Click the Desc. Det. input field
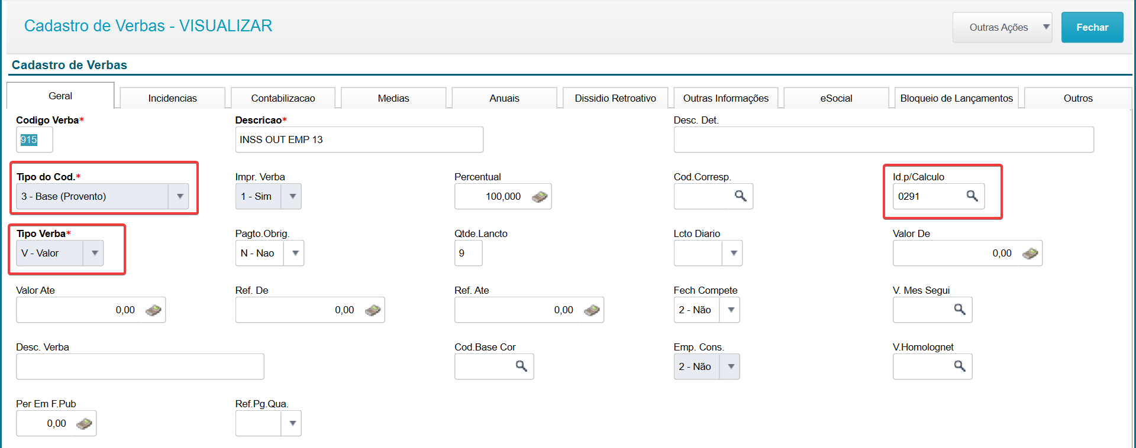Image resolution: width=1136 pixels, height=448 pixels. 883,139
